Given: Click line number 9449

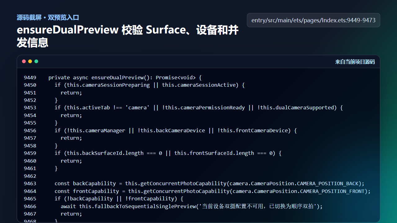Looking at the screenshot, I should pyautogui.click(x=30, y=77).
